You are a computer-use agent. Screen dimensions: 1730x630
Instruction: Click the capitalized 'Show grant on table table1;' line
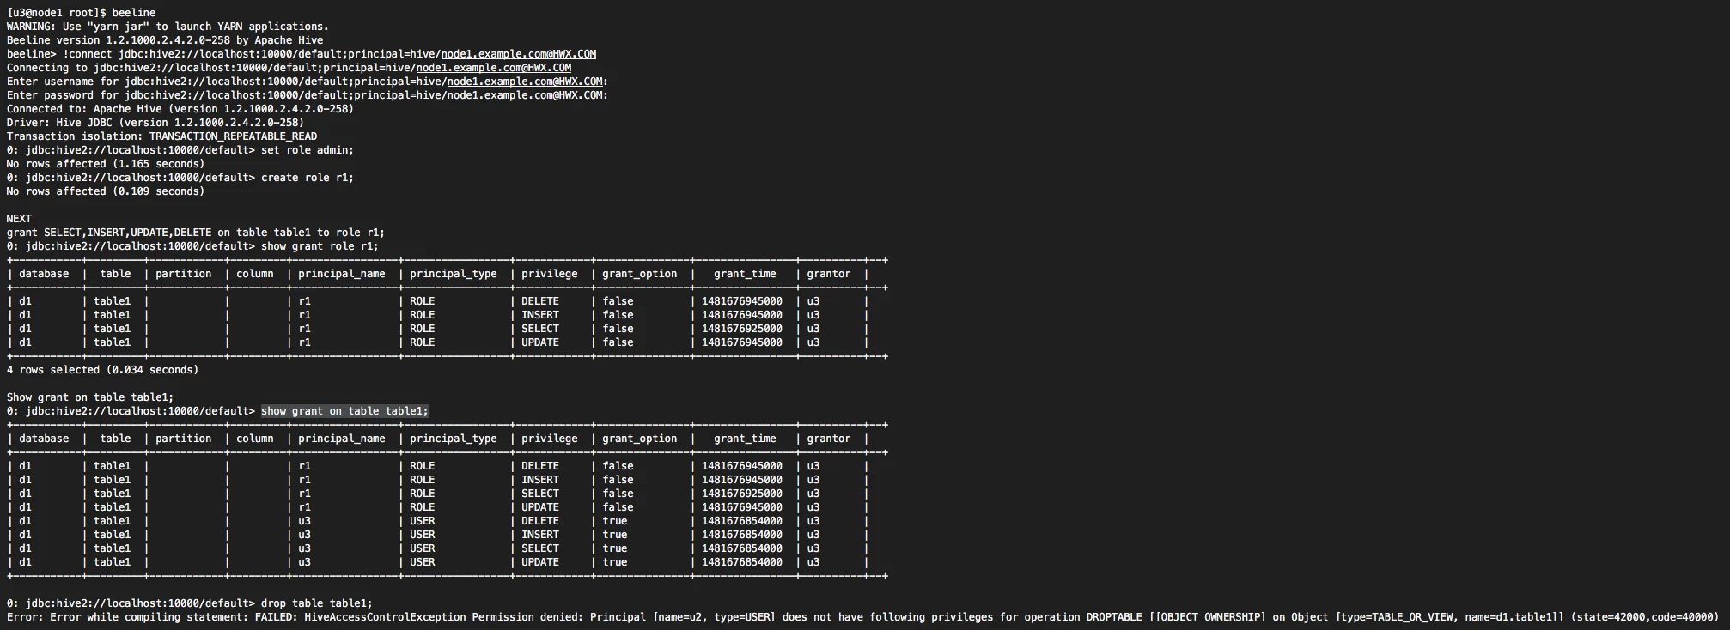coord(90,397)
